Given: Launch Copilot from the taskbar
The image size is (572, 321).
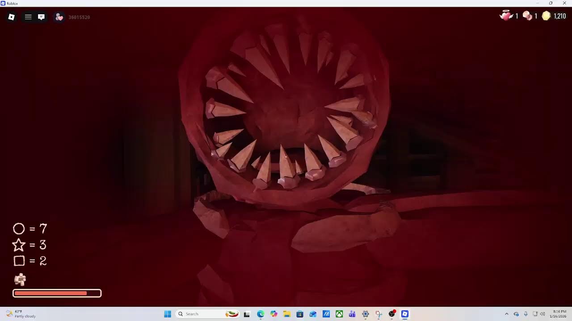Looking at the screenshot, I should 273,314.
